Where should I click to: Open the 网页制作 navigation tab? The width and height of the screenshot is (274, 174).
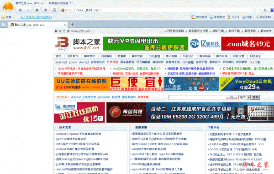(73, 56)
